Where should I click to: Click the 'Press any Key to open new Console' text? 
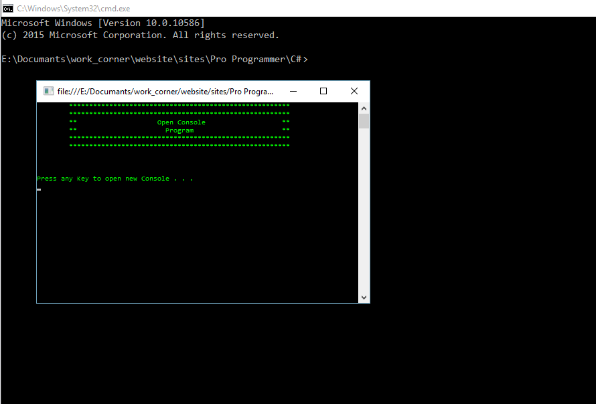click(x=113, y=178)
